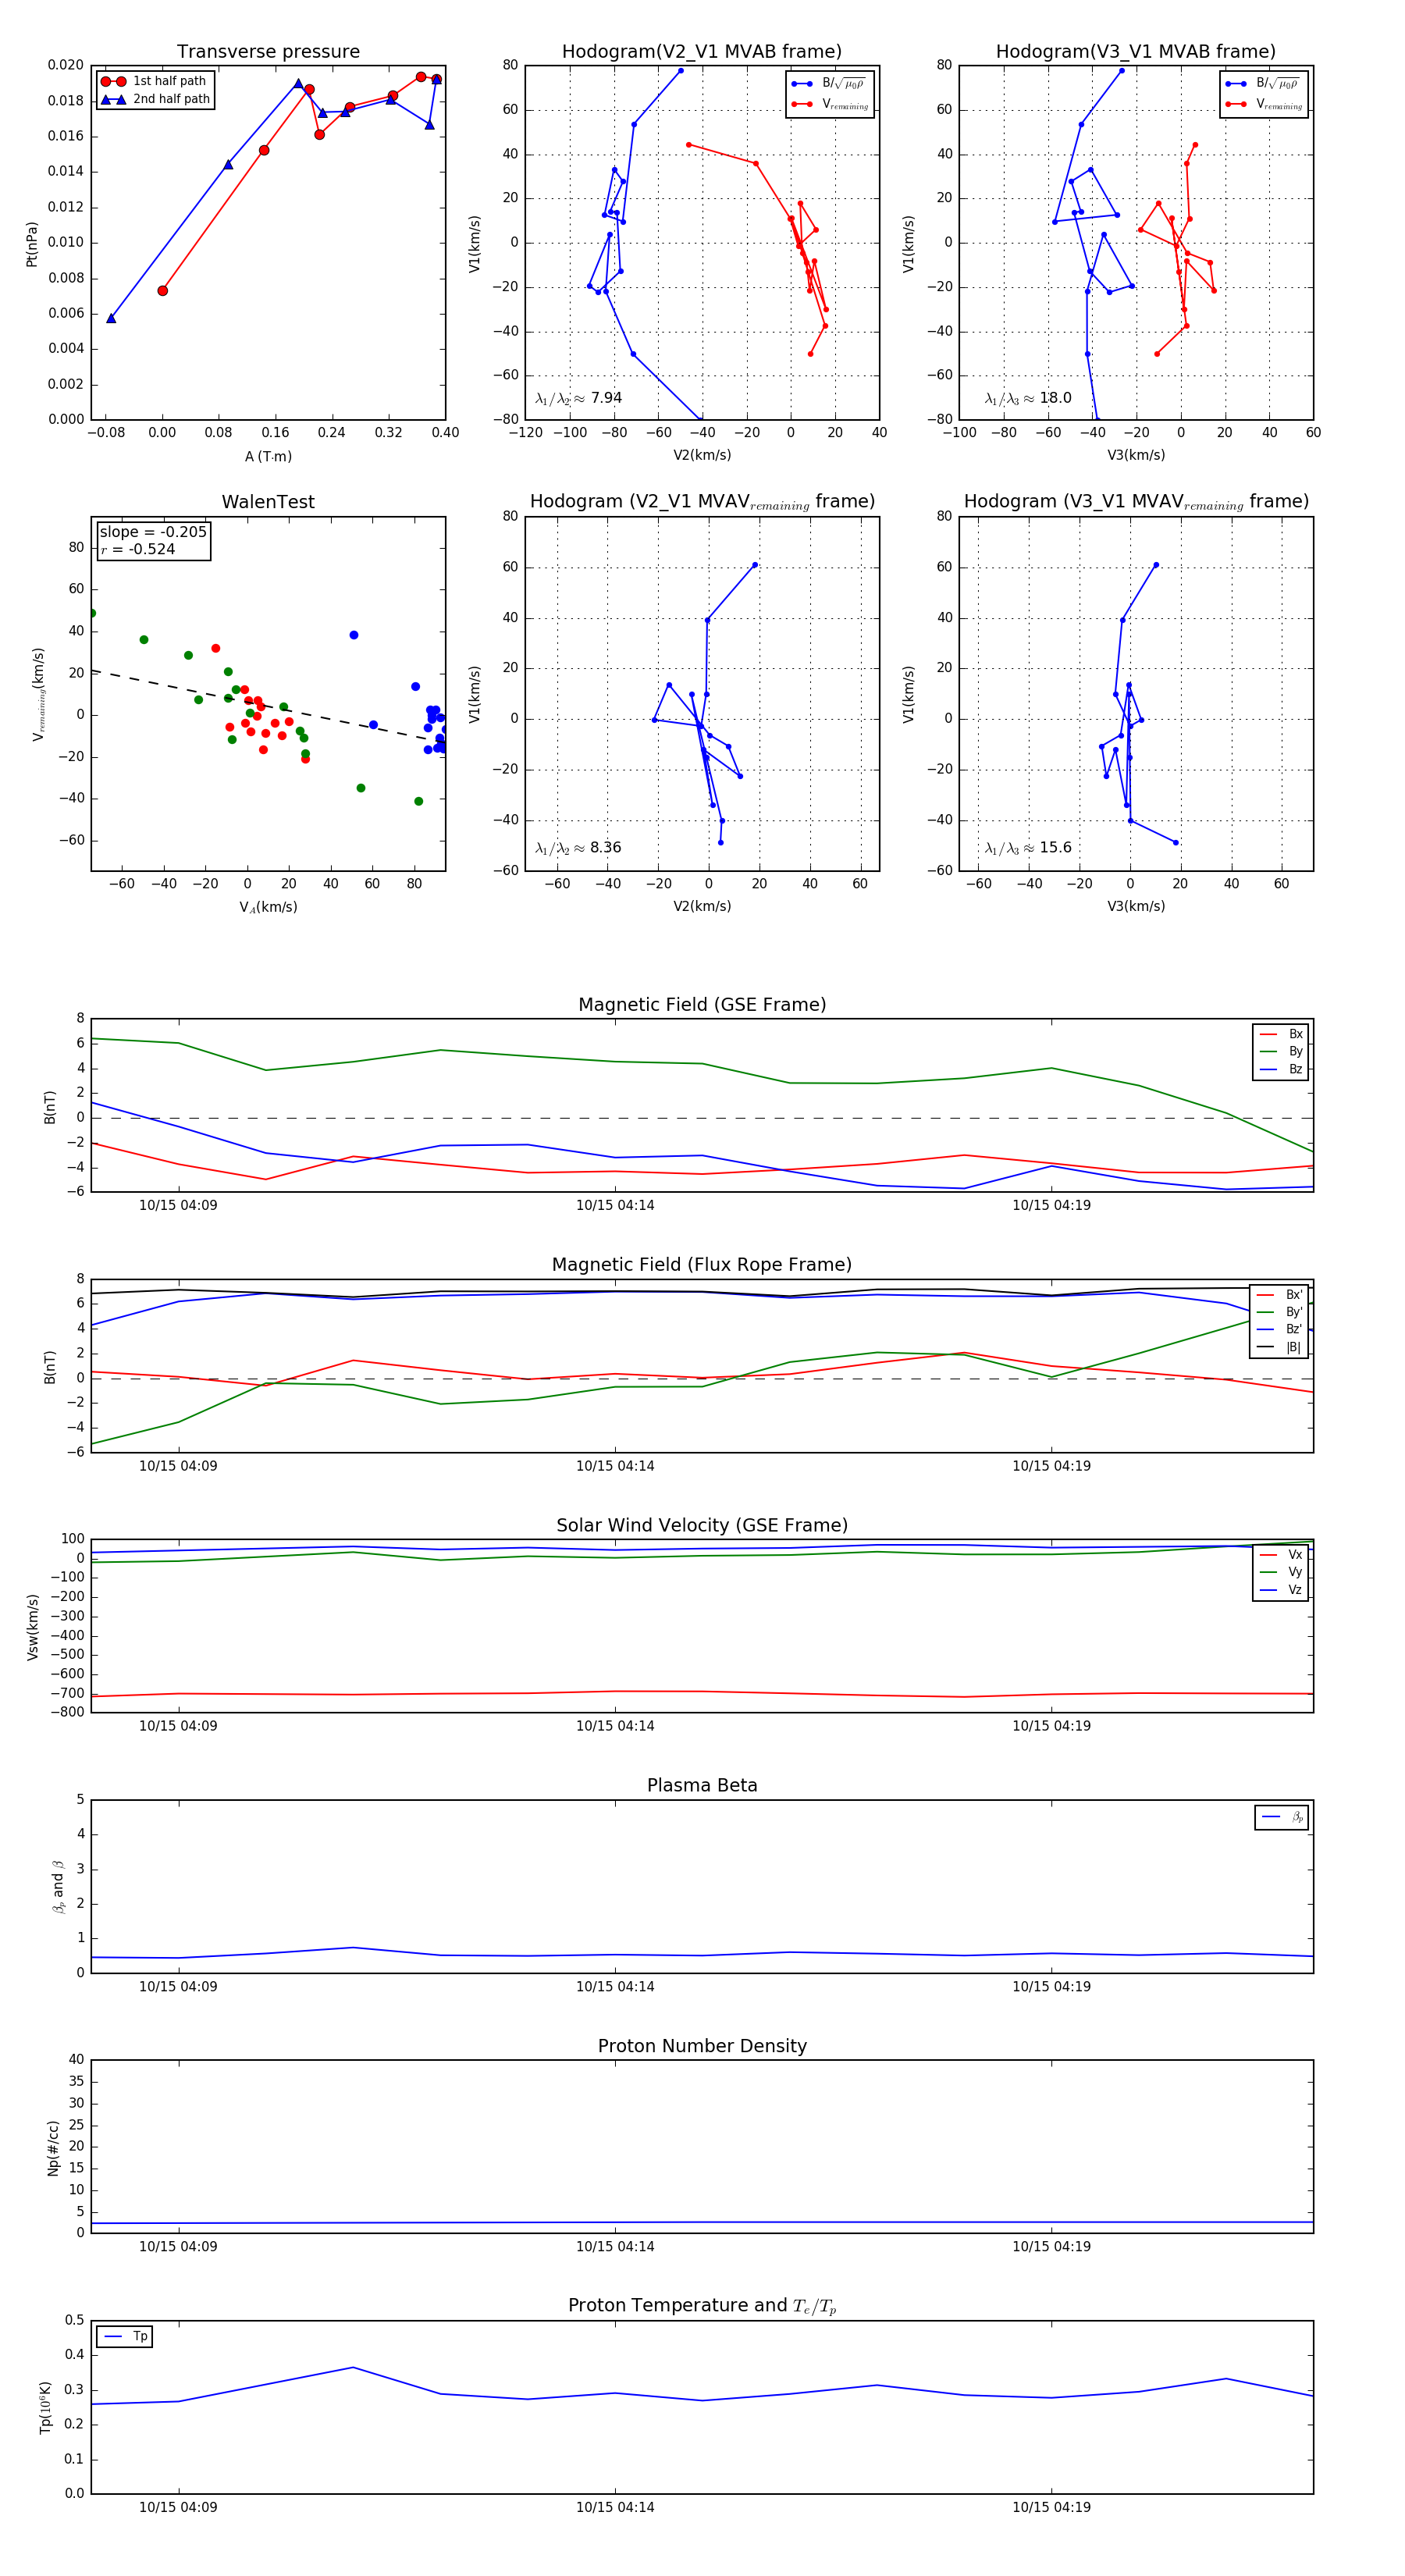Select 'Bx' legend entry in GSE magnetic plot
This screenshot has width=1405, height=2576.
click(1281, 1034)
